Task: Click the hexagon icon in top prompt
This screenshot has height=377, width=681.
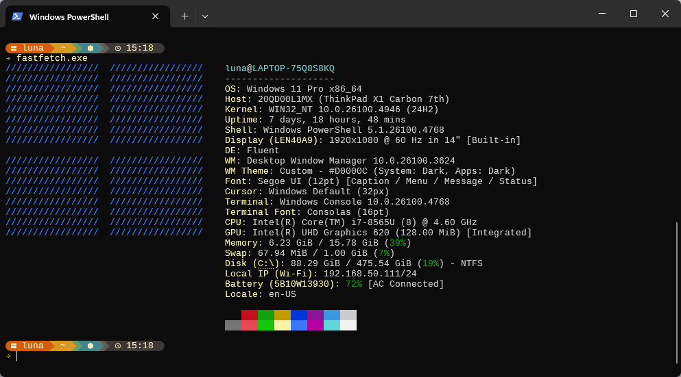Action: (91, 48)
